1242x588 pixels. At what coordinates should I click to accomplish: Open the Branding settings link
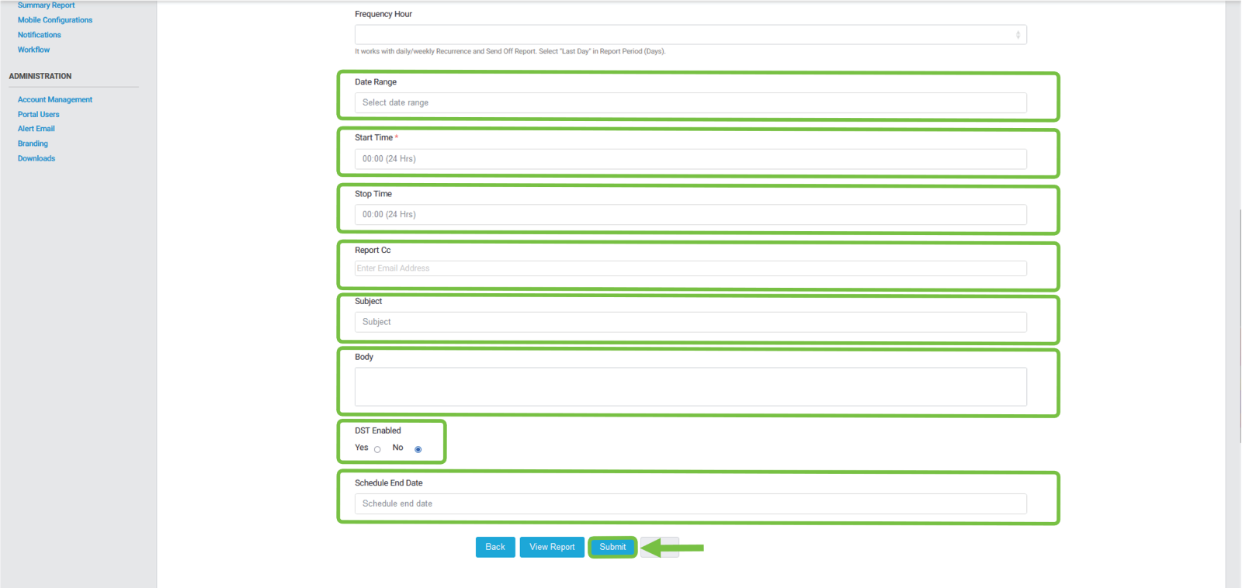pos(33,144)
